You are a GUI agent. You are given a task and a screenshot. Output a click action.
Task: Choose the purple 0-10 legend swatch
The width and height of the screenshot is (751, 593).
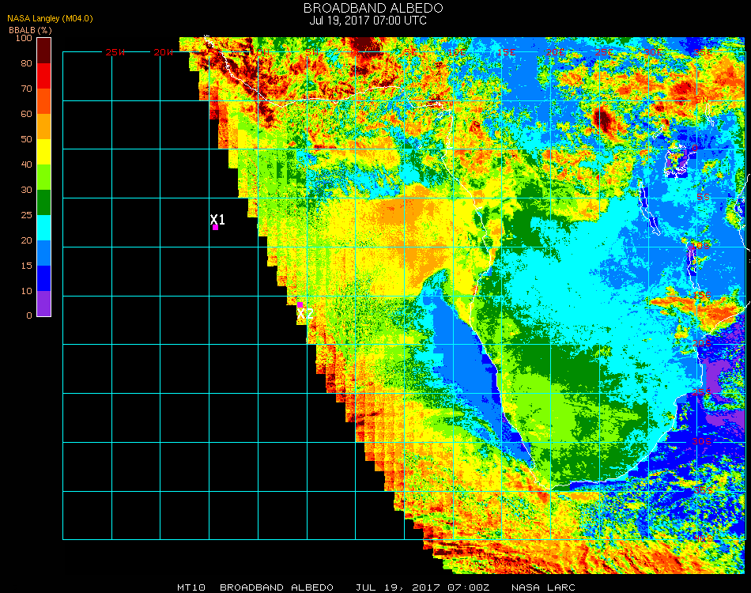tap(44, 304)
